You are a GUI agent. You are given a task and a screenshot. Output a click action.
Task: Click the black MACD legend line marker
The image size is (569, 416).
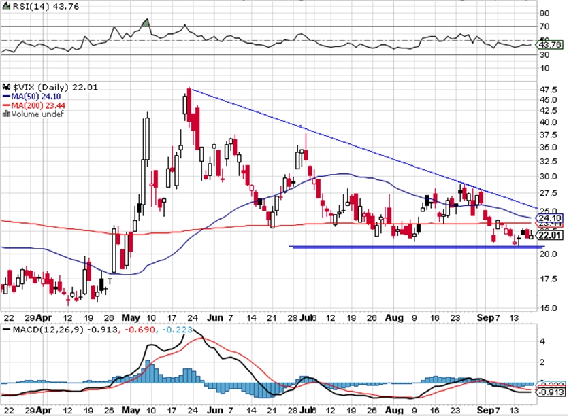pyautogui.click(x=6, y=330)
